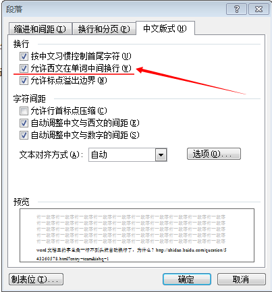
Task: Click the 段落 dialog title bar
Action: pos(113,9)
